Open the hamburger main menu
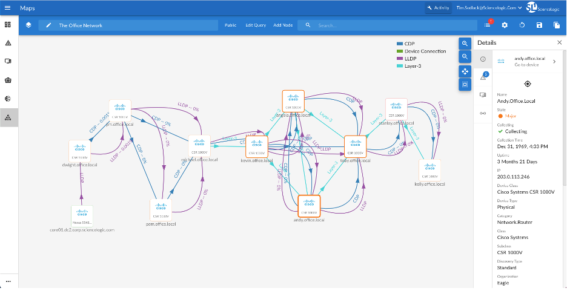This screenshot has height=291, width=567. 8,8
